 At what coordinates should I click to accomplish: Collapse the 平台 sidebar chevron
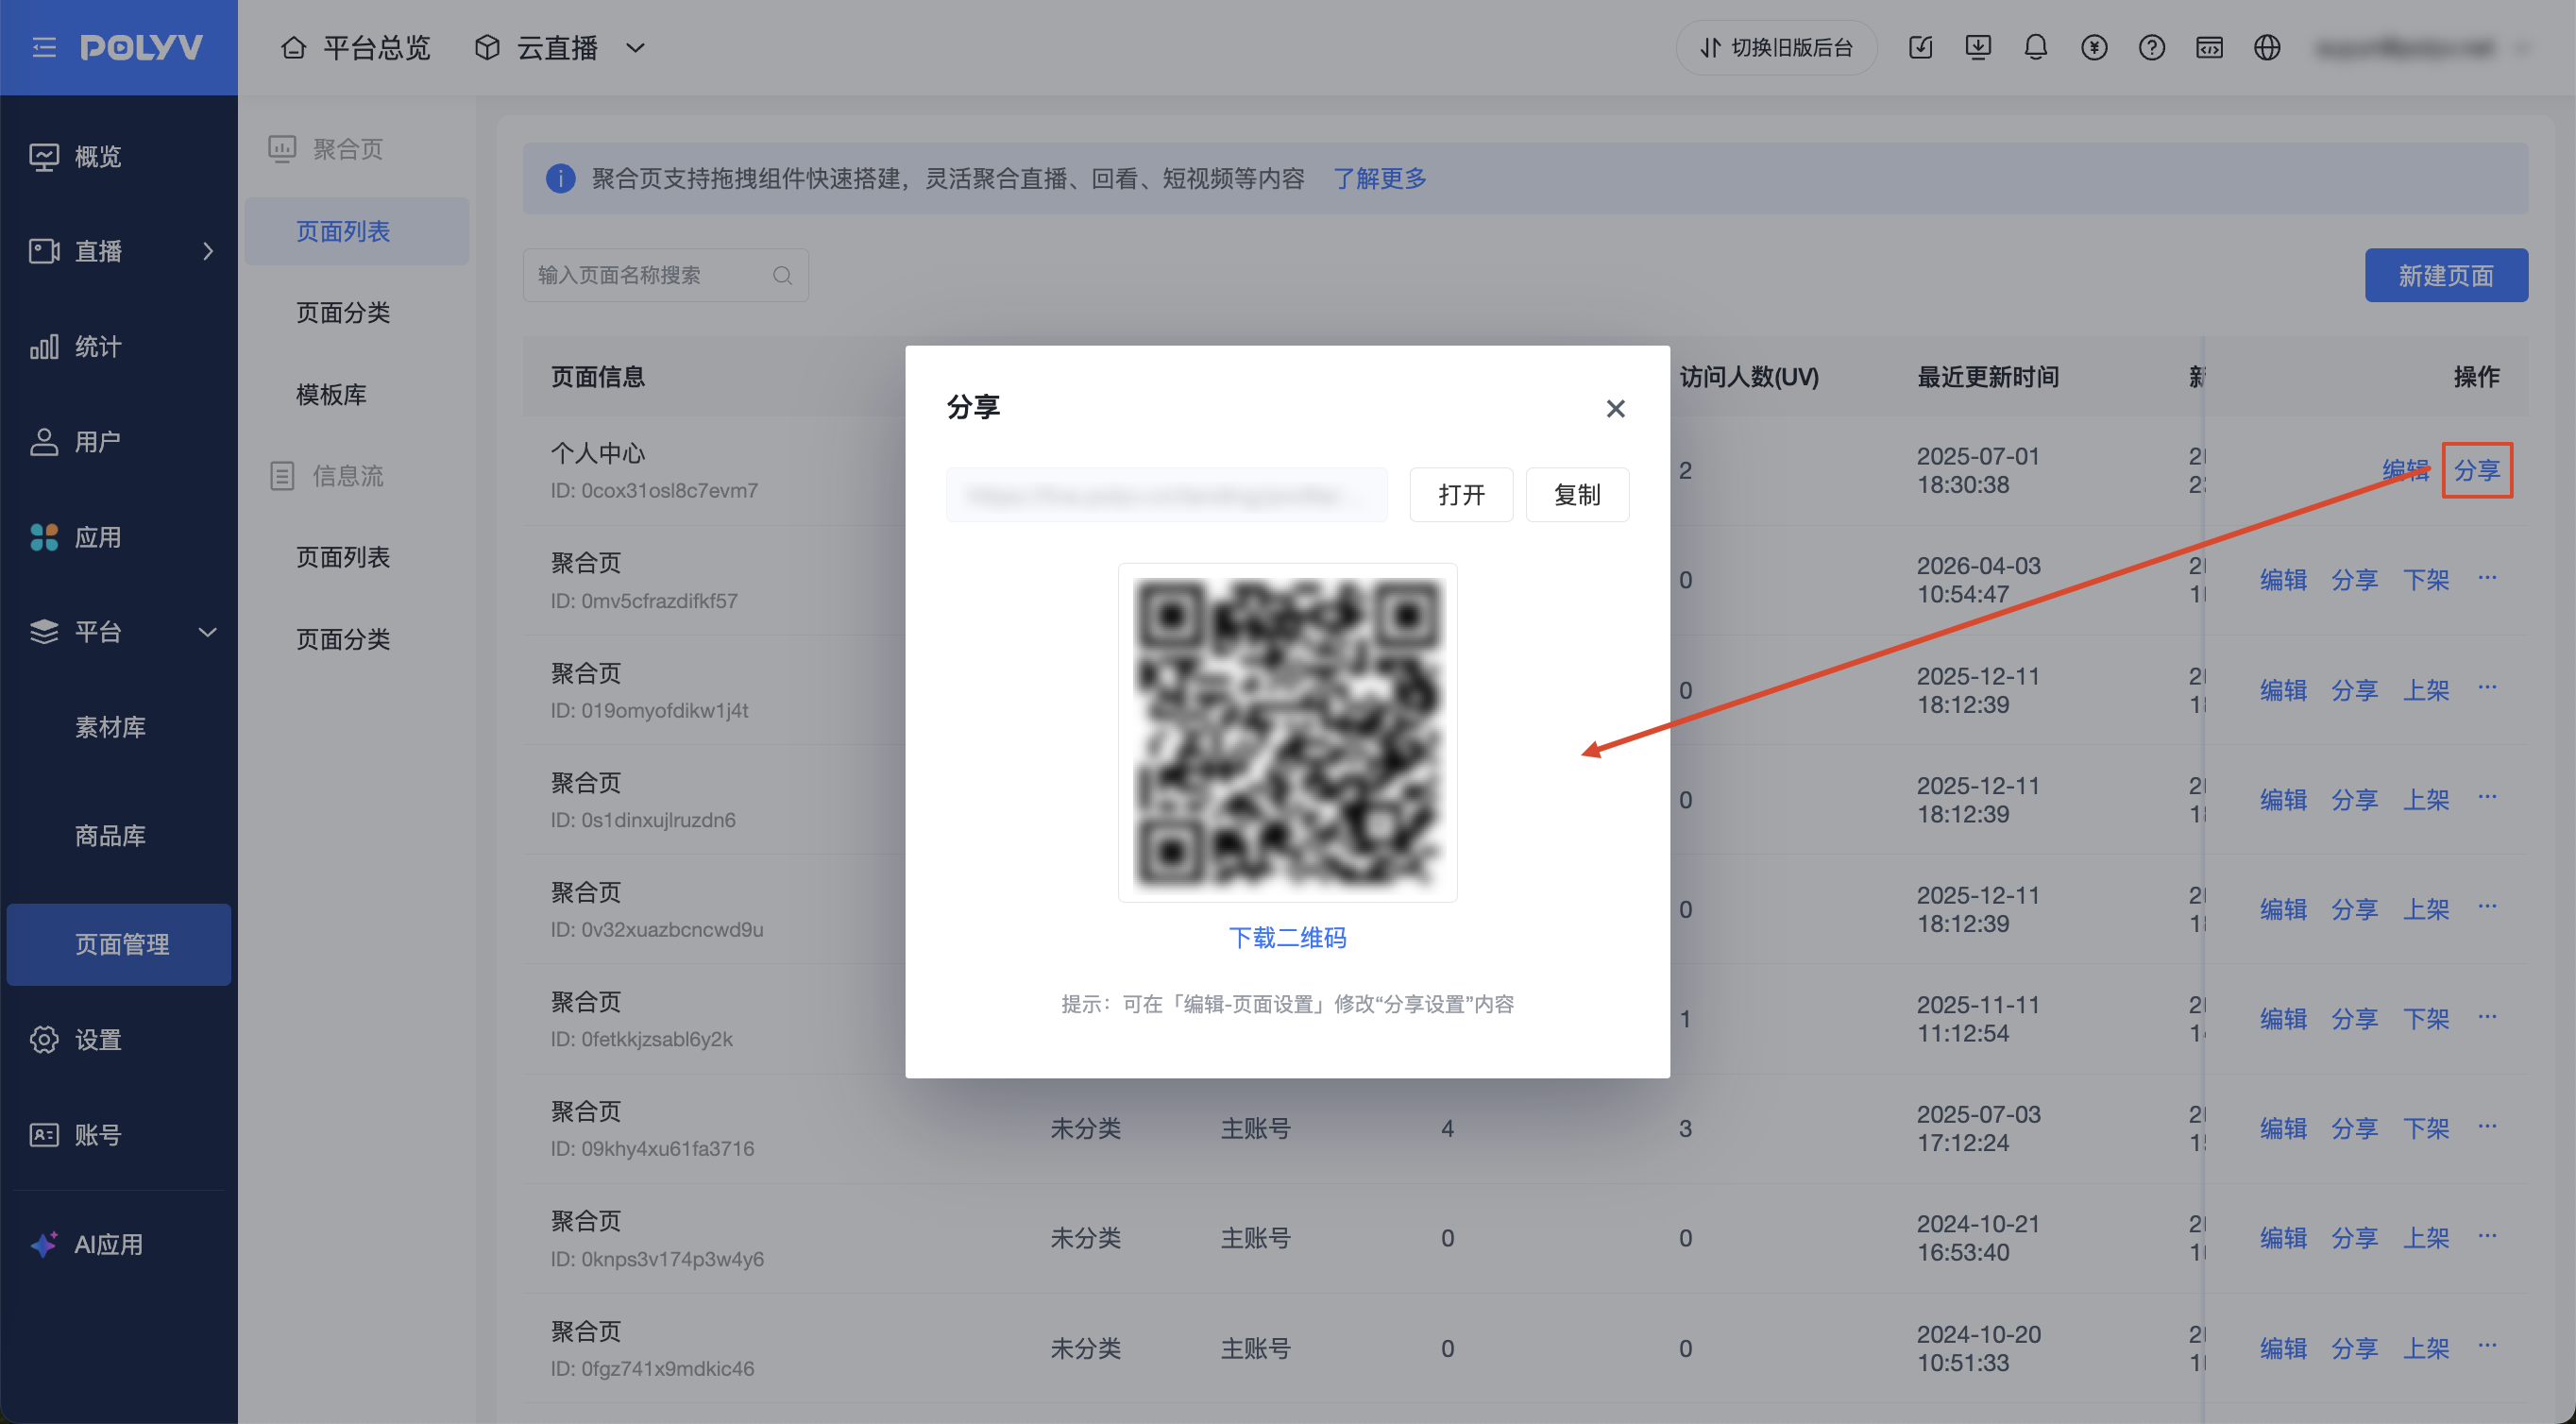point(208,632)
